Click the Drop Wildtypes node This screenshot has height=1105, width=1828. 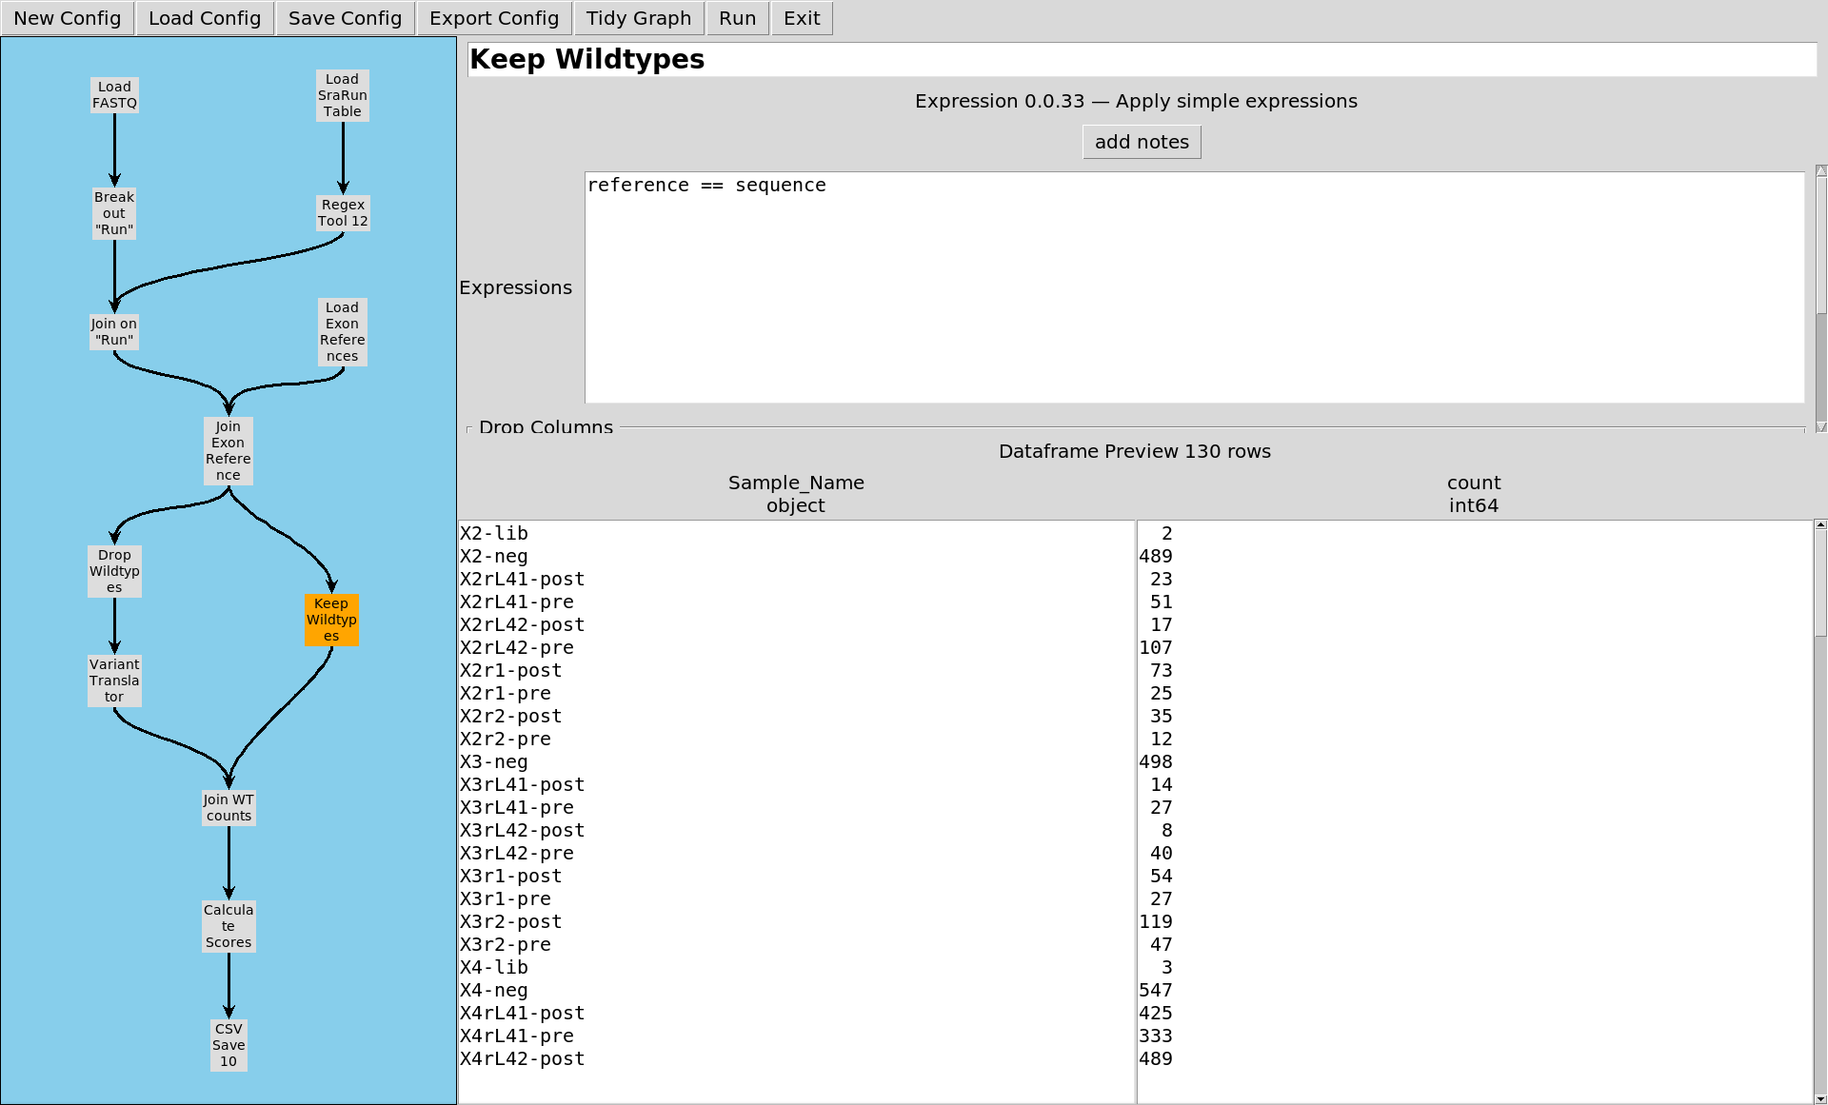[114, 571]
